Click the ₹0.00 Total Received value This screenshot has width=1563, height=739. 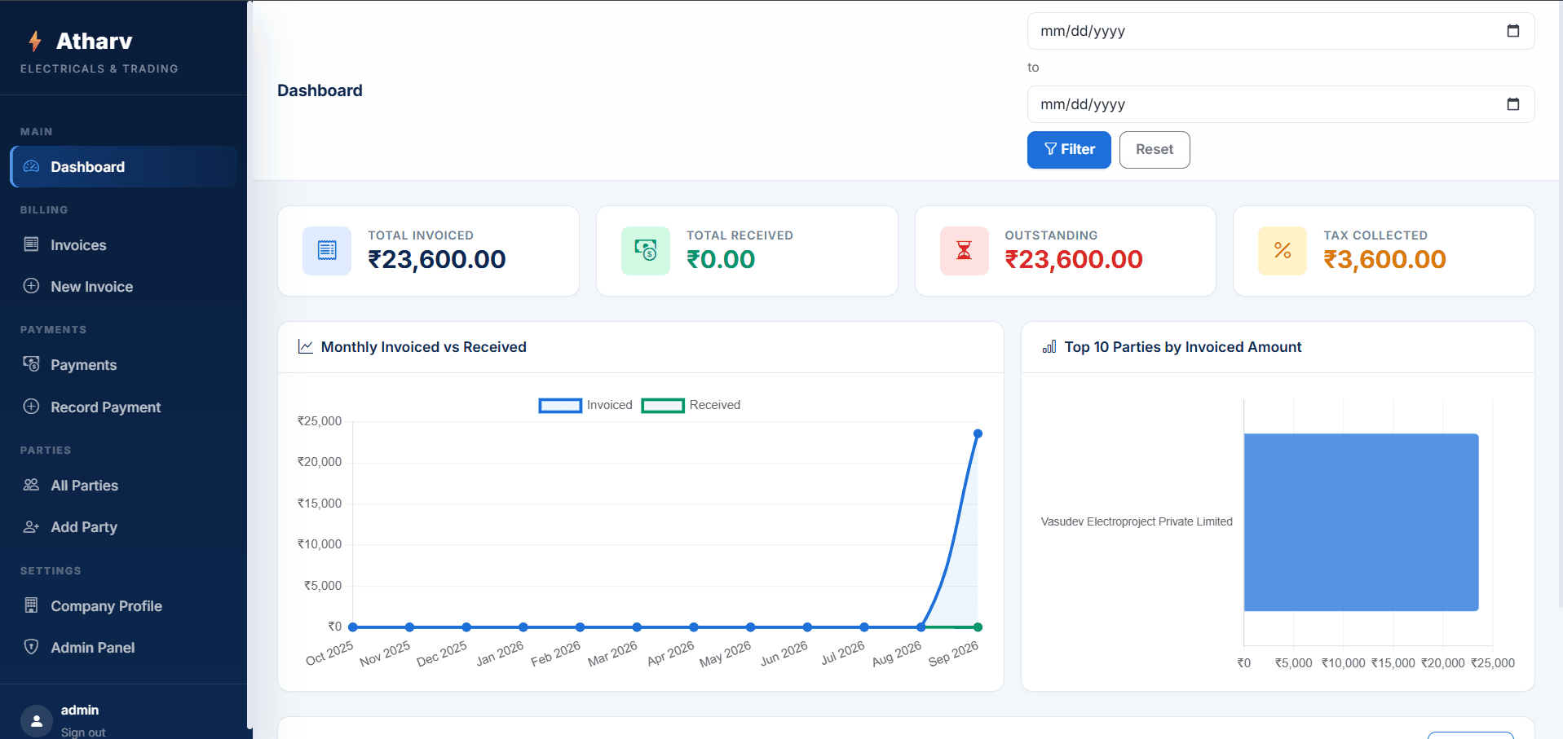pos(721,259)
